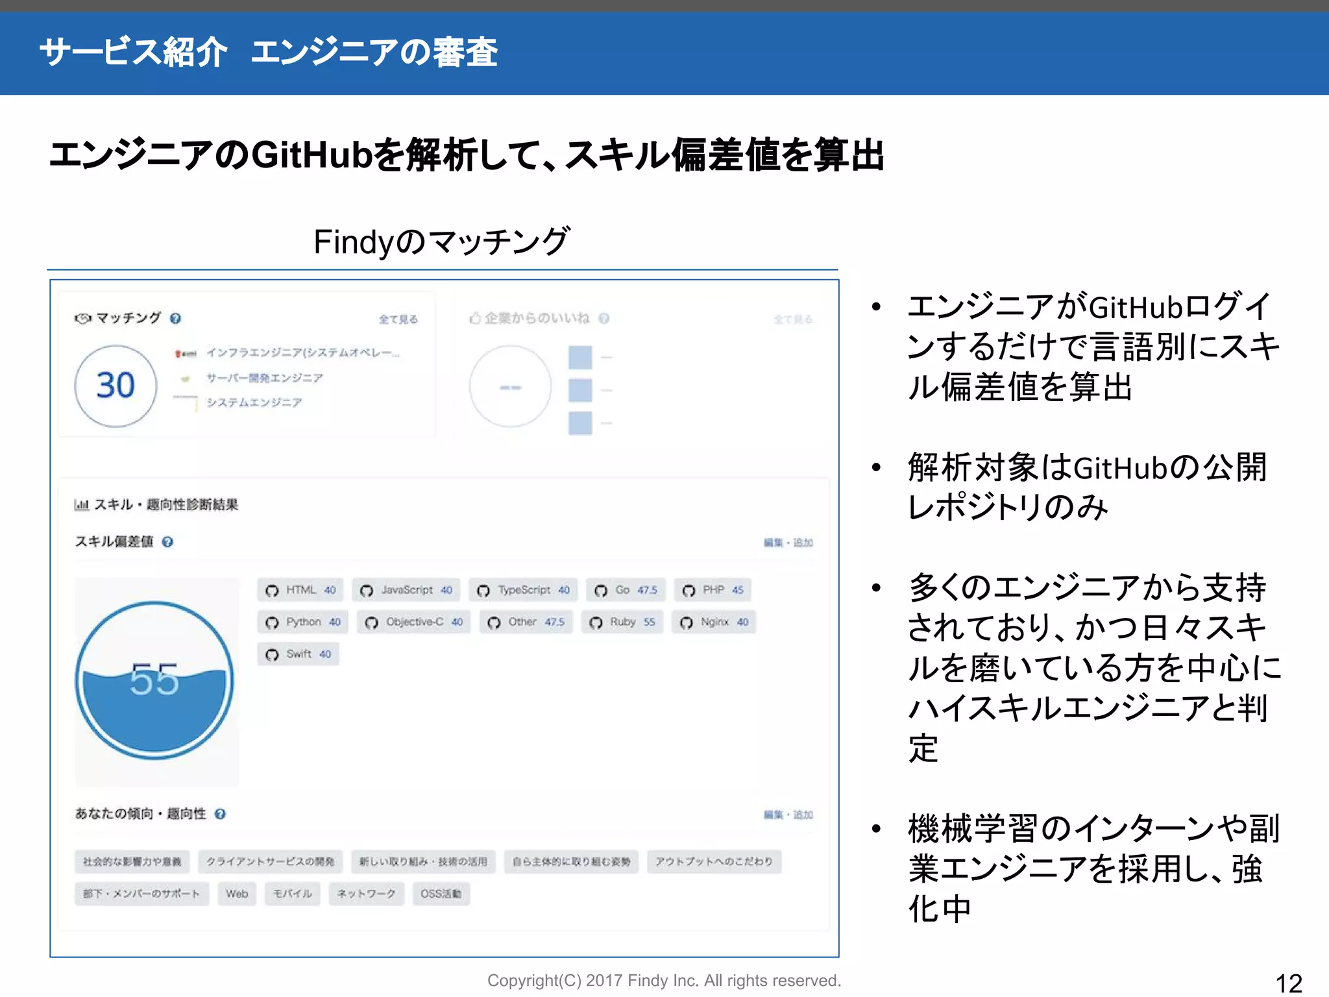Click the GitHub icon on Swift tag
1329x997 pixels.
272,654
